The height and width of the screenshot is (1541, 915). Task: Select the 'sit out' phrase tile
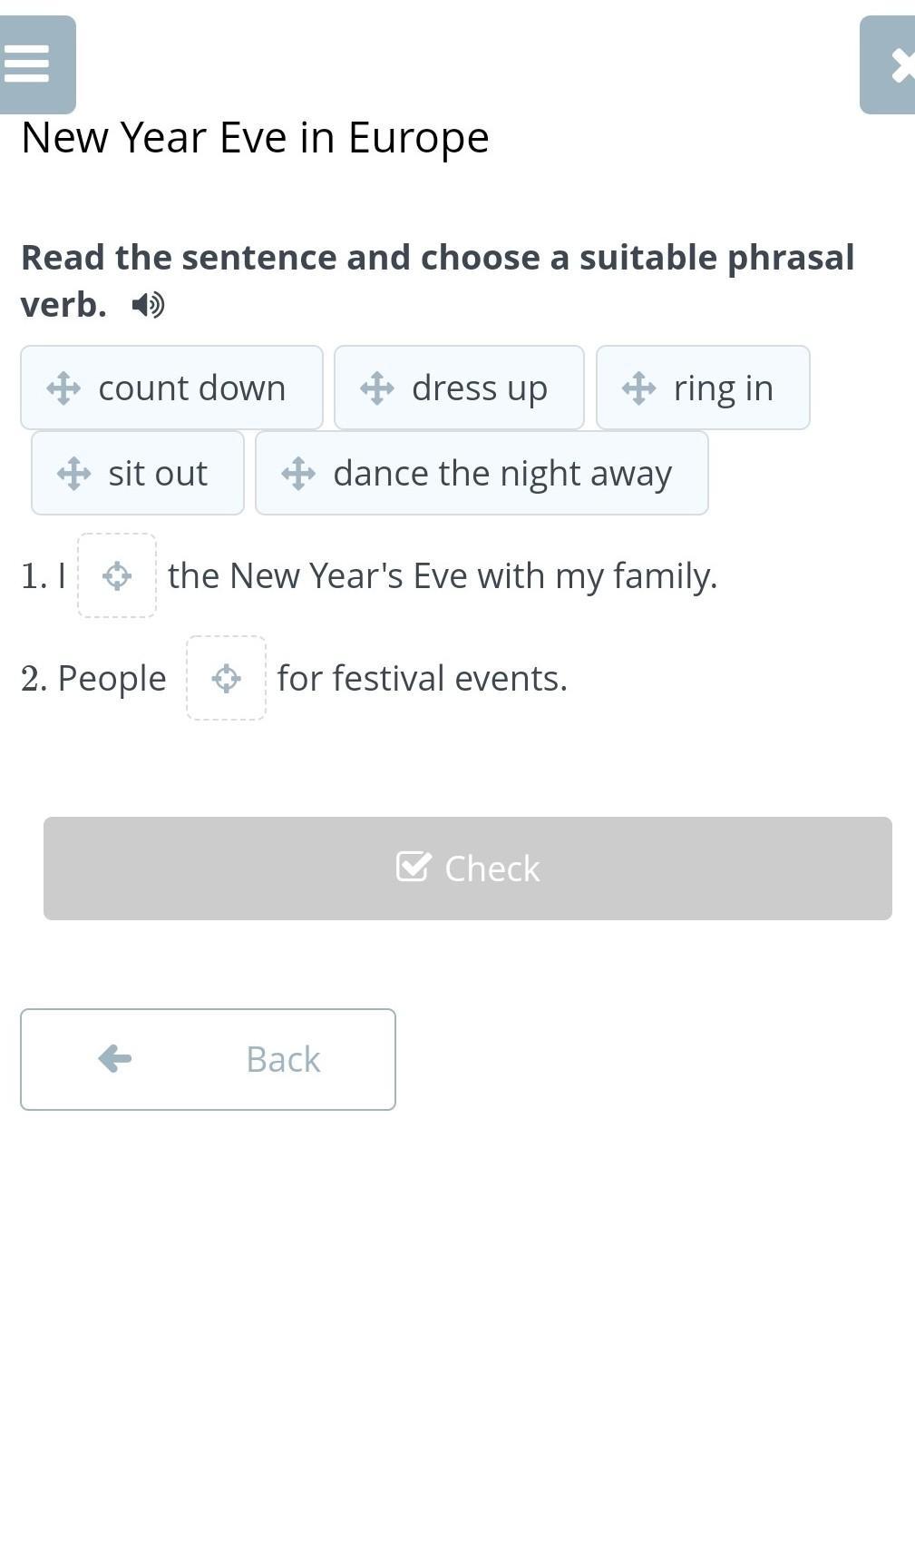[138, 473]
